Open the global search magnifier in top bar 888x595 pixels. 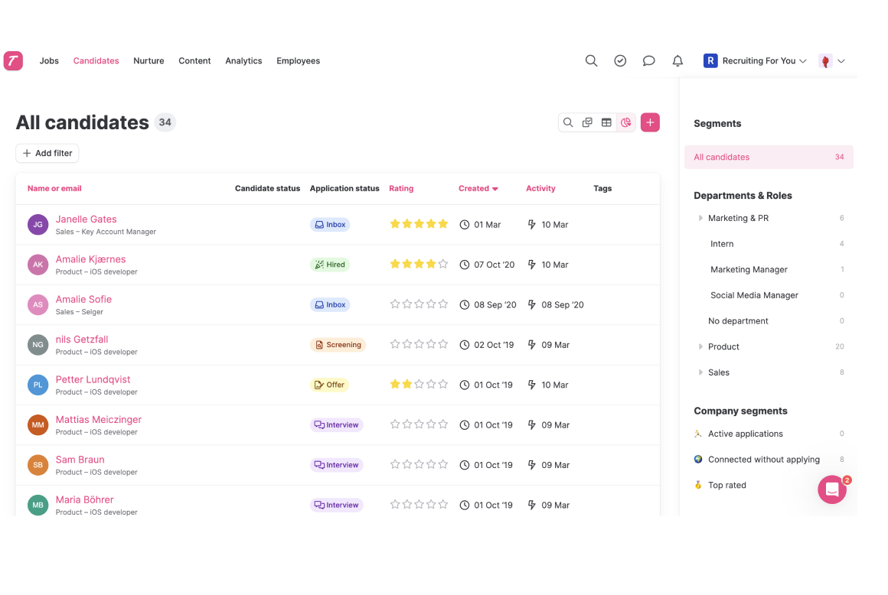[591, 60]
